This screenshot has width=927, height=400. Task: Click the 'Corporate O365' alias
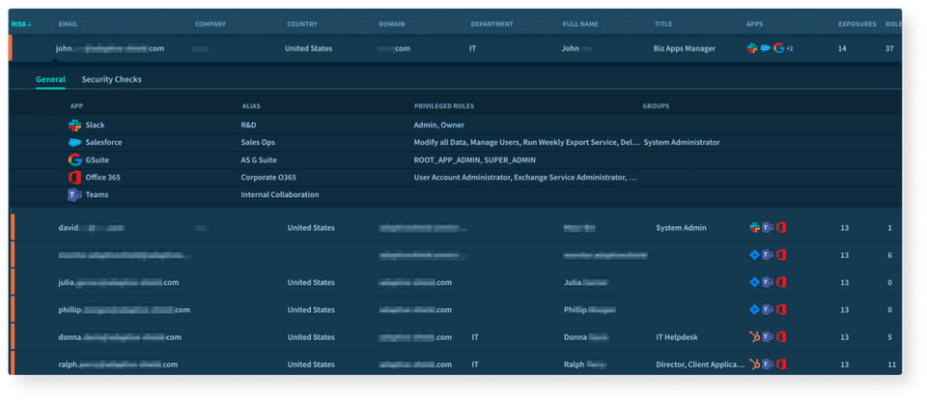click(267, 178)
